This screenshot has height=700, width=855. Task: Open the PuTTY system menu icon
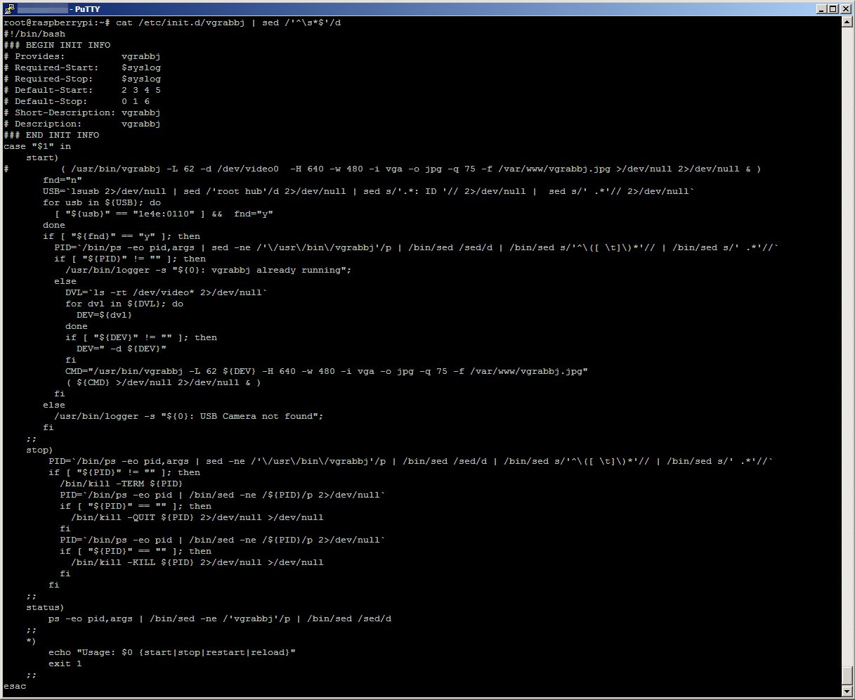[8, 8]
